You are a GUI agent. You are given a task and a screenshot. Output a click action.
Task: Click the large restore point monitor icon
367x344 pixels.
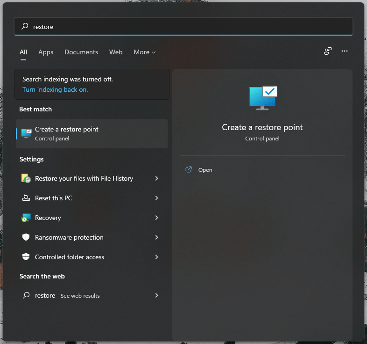pyautogui.click(x=262, y=97)
